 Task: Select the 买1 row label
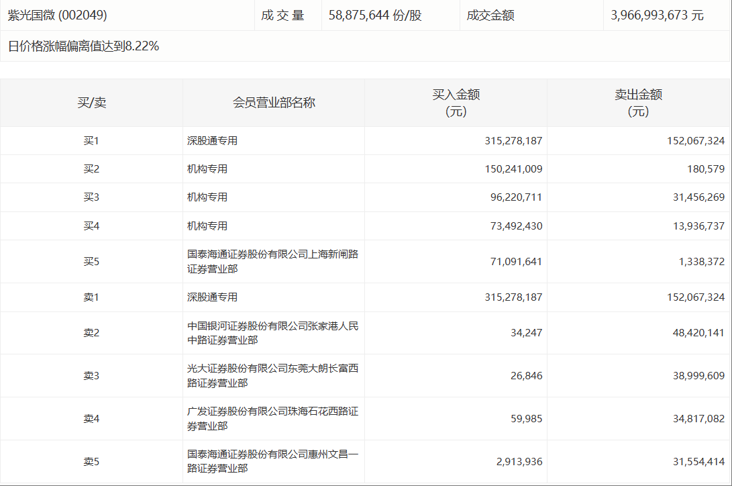click(91, 140)
